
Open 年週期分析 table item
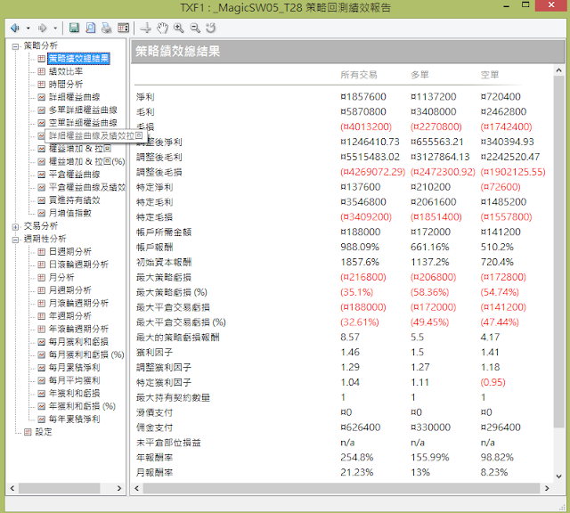69,316
